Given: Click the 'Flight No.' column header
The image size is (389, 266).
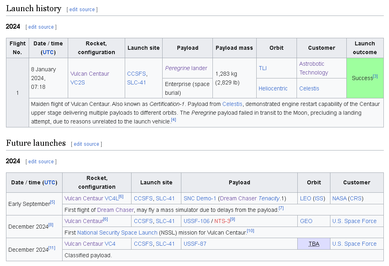Looking at the screenshot, I should click(18, 48).
